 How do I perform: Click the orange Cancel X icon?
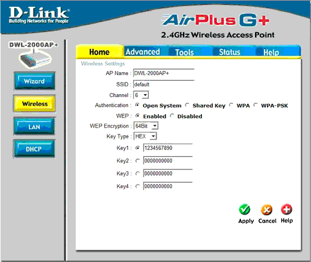tap(266, 209)
